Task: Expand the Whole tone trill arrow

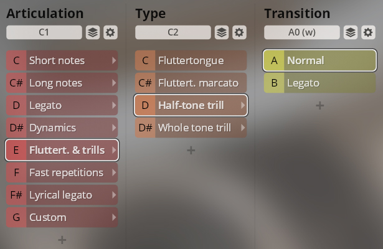Action: click(x=242, y=128)
